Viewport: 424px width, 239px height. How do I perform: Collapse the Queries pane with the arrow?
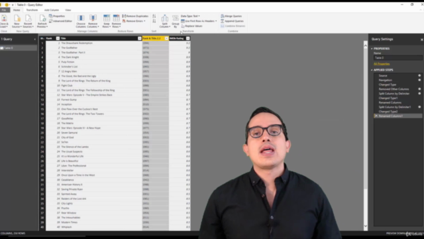(x=34, y=39)
